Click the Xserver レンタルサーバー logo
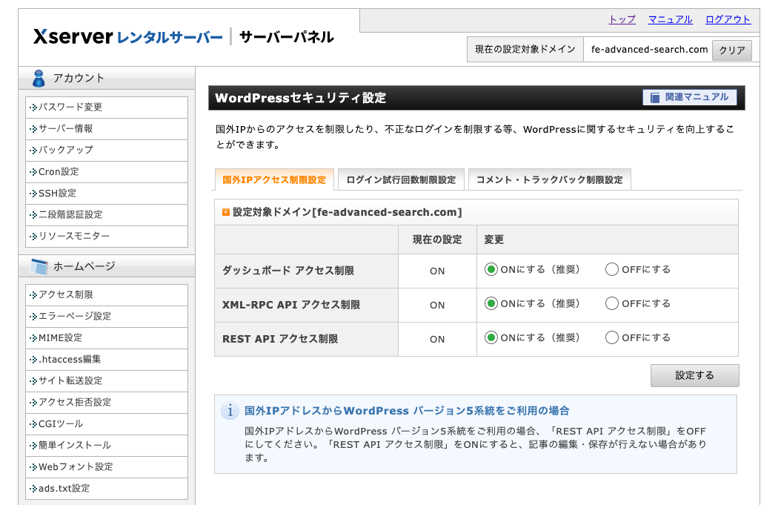Screen dimensions: 781x505 pos(128,36)
